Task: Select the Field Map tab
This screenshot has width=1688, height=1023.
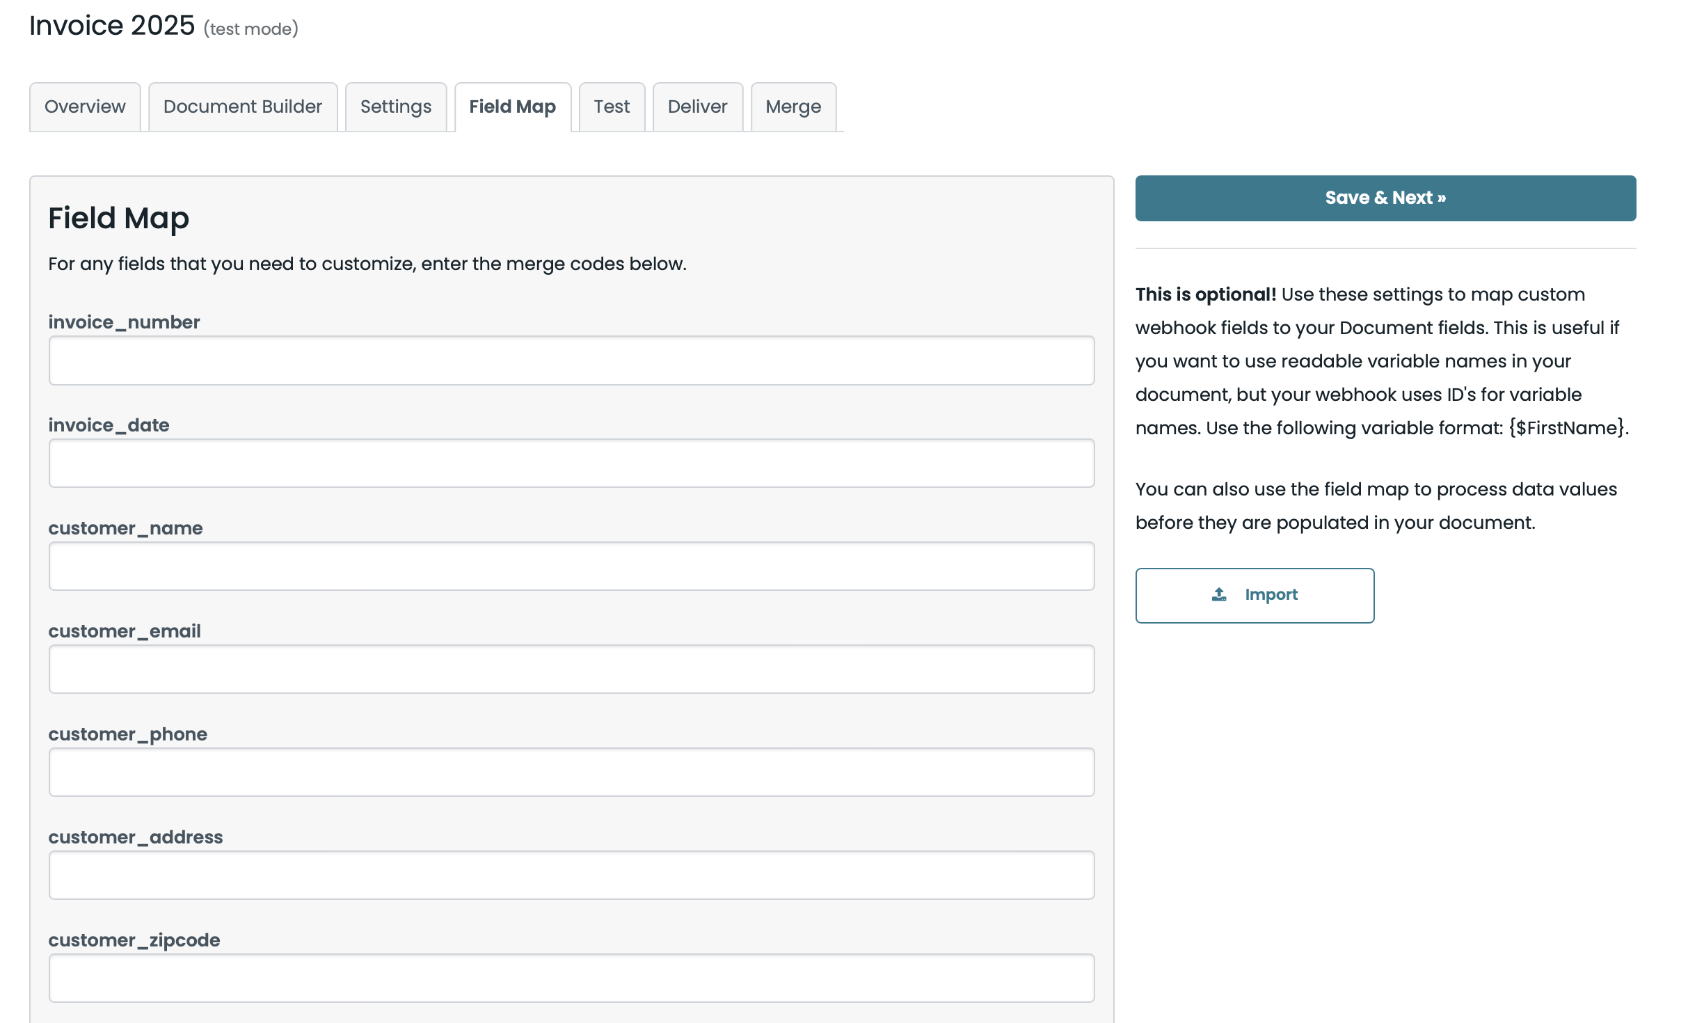Action: (x=512, y=106)
